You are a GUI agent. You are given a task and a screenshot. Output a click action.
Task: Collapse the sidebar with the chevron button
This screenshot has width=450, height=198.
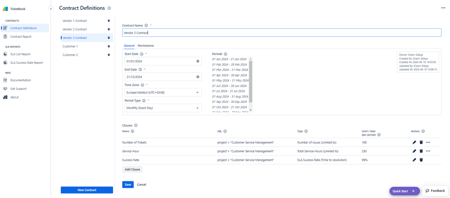point(51,9)
